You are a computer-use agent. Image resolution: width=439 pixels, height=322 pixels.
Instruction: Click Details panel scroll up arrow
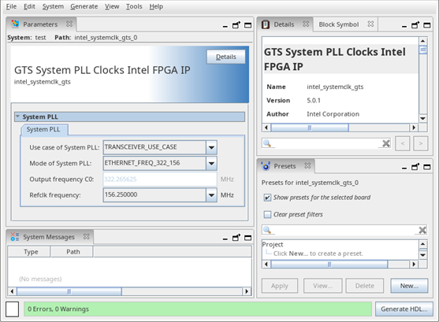[422, 41]
